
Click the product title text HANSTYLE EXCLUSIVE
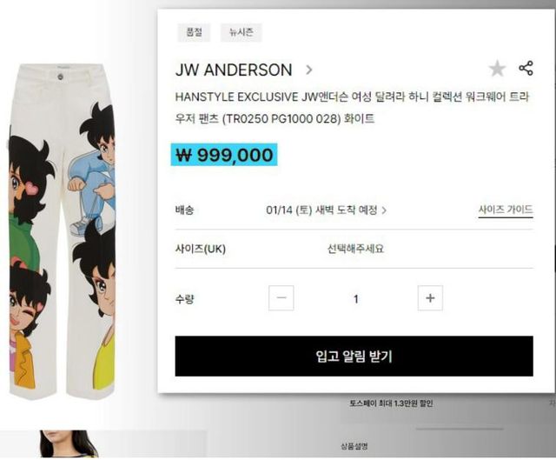[x=236, y=97]
